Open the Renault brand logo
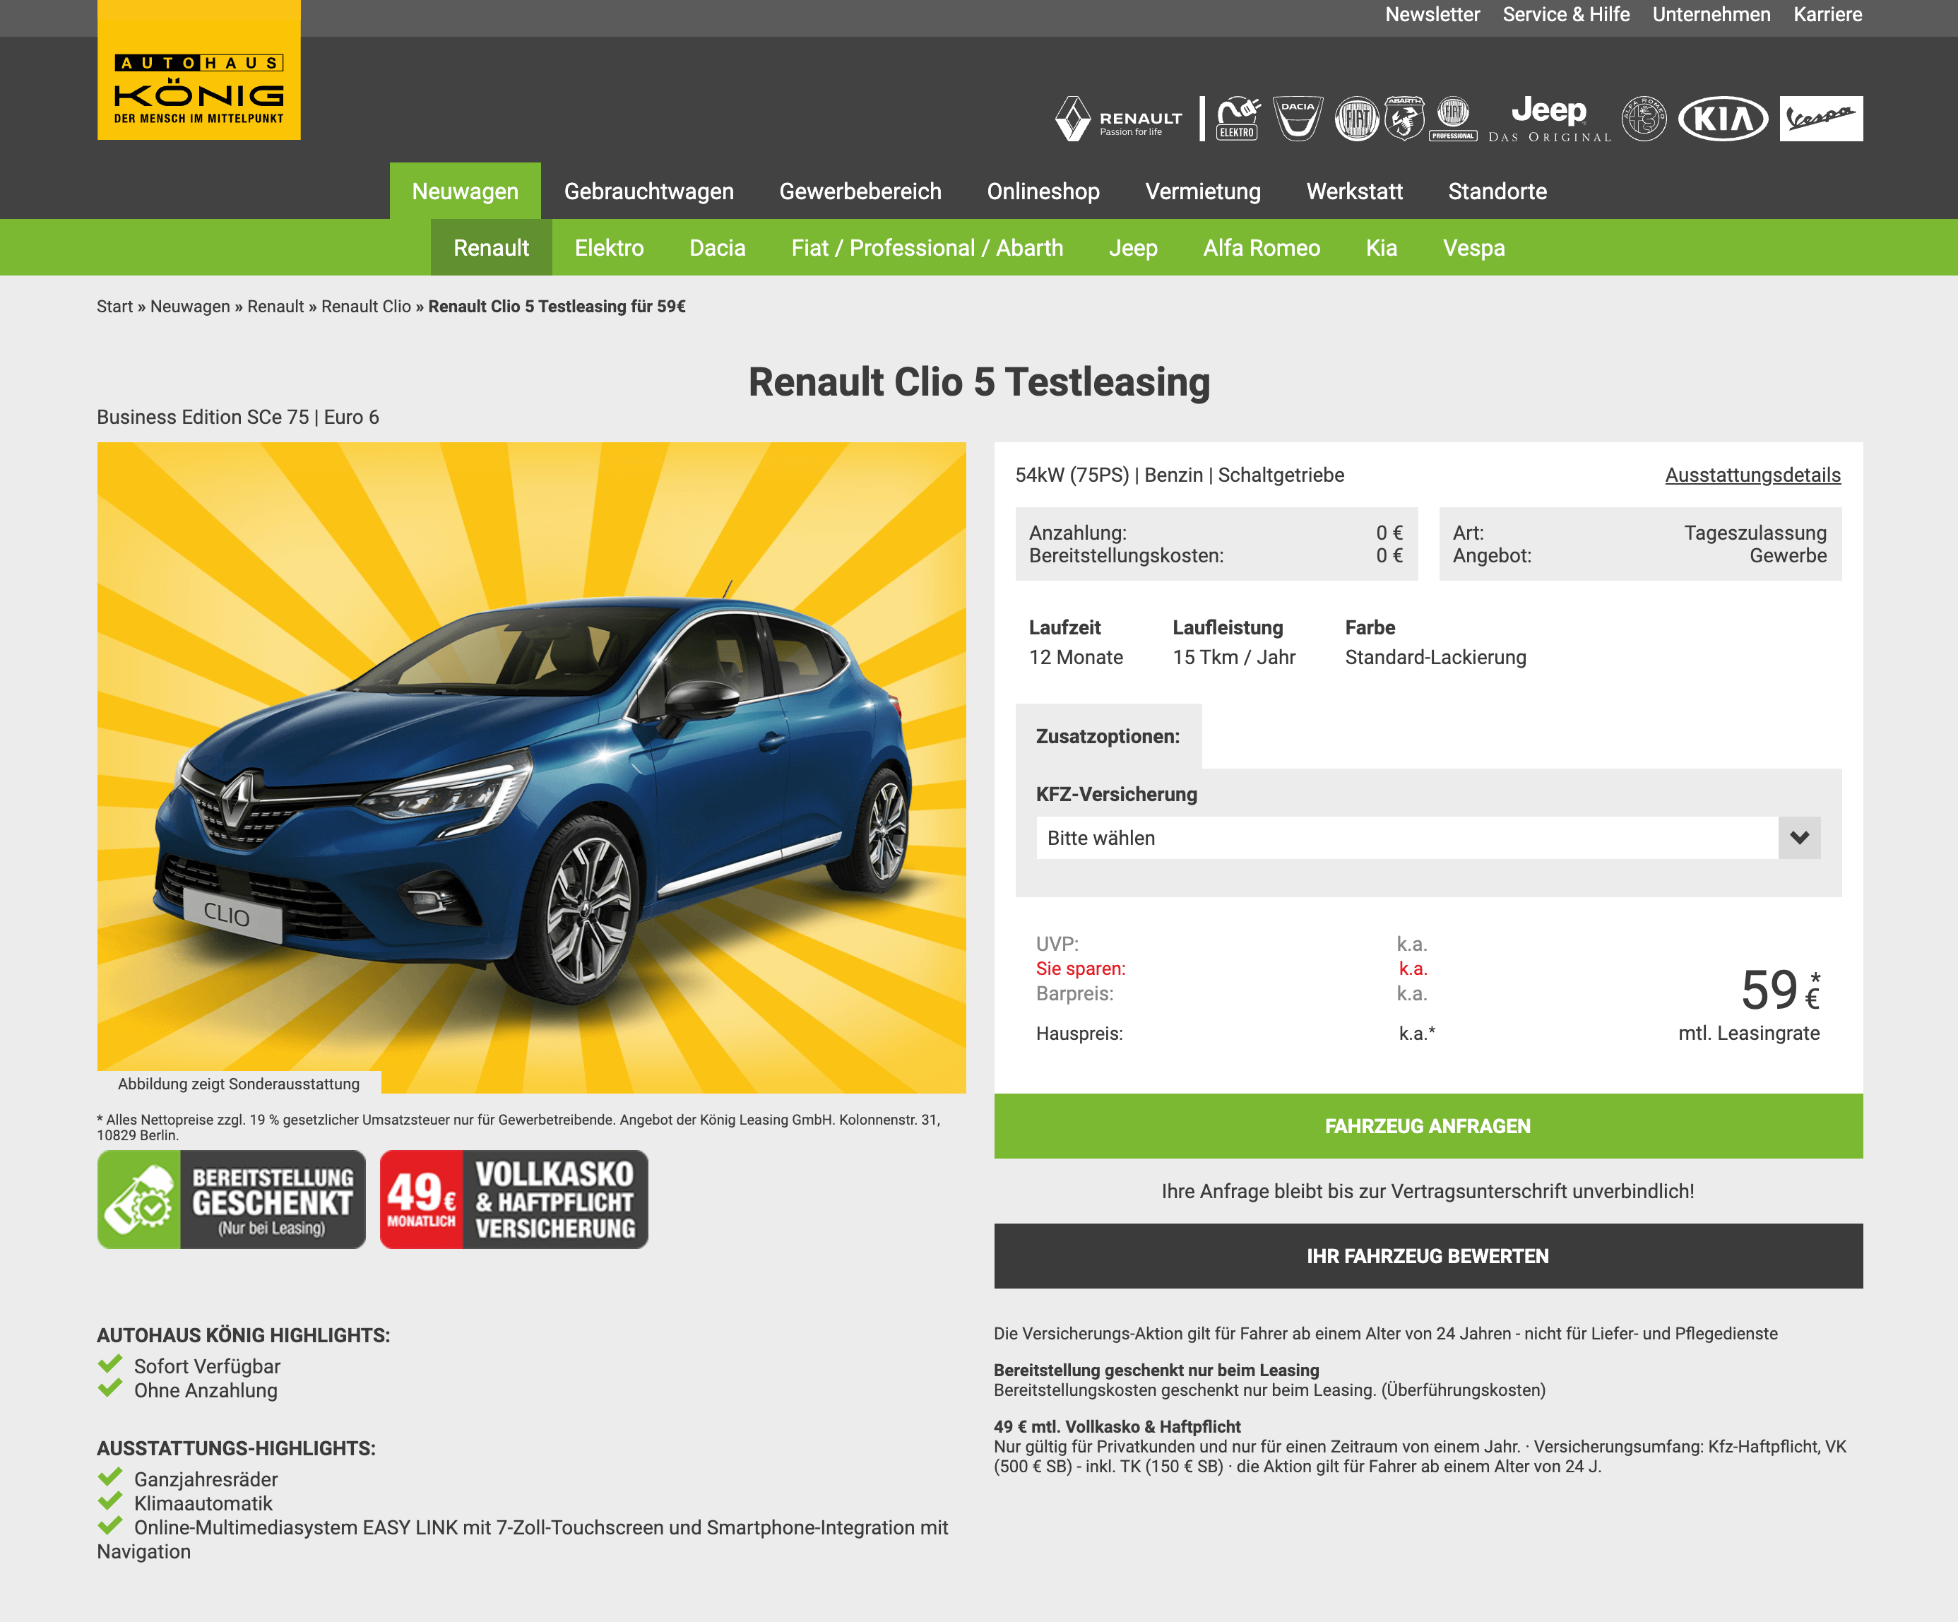Image resolution: width=1958 pixels, height=1622 pixels. (1118, 119)
